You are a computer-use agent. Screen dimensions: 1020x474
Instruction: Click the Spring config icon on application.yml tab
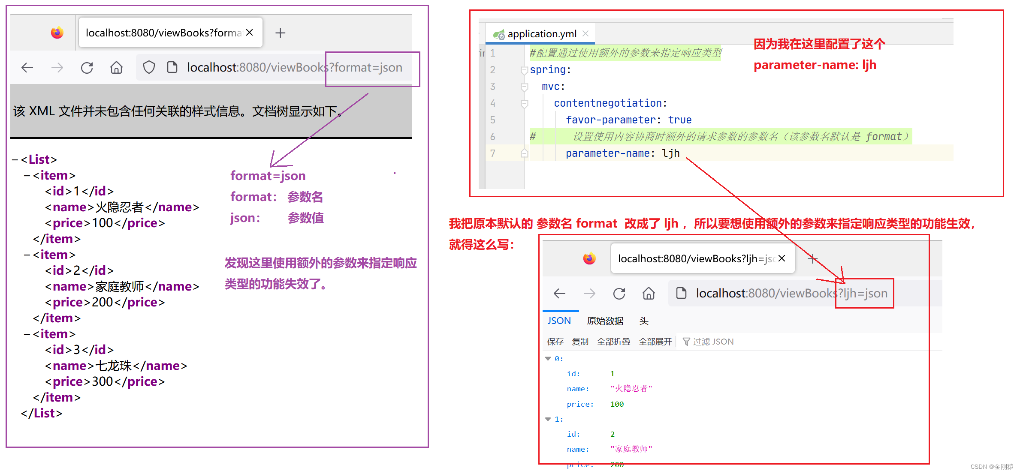click(x=498, y=34)
